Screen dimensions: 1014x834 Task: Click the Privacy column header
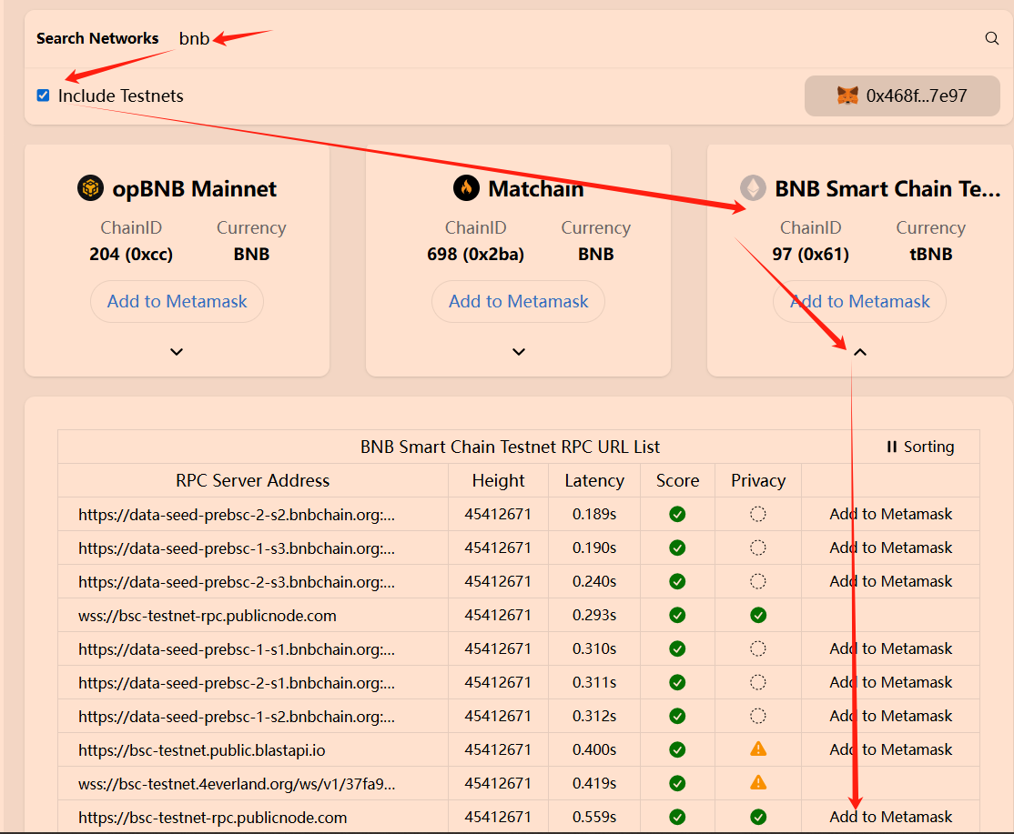click(x=758, y=480)
